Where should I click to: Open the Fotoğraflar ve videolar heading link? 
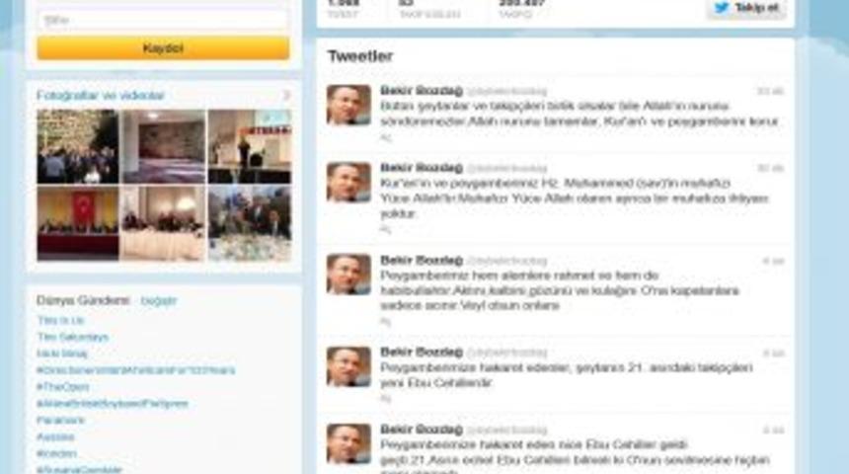[100, 96]
